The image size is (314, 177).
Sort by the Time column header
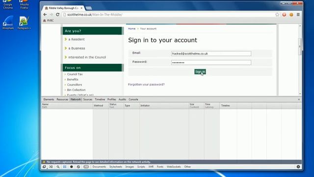click(x=212, y=106)
